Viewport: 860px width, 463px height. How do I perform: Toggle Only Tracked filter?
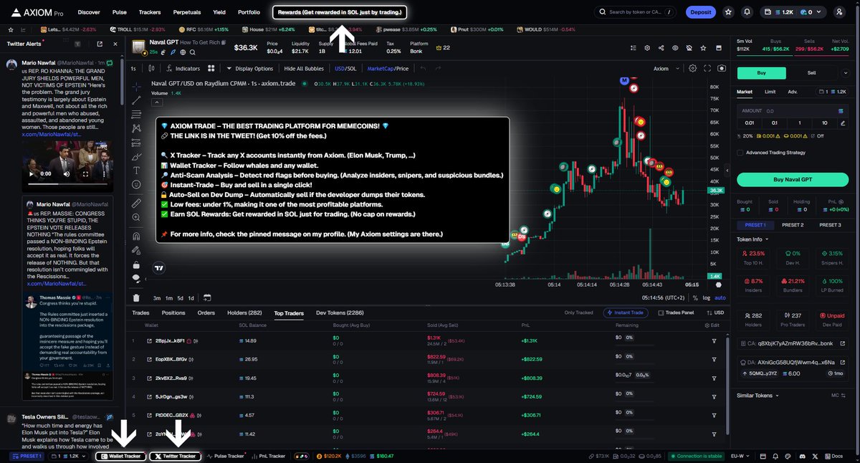[578, 312]
